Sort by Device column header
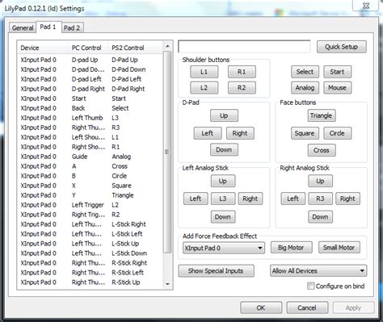Image resolution: width=383 pixels, height=322 pixels. (43, 48)
